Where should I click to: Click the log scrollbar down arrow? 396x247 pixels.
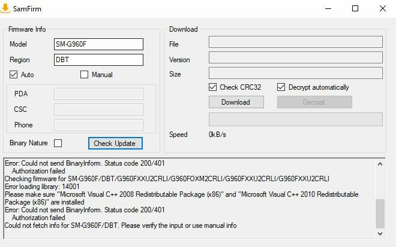[x=380, y=234]
